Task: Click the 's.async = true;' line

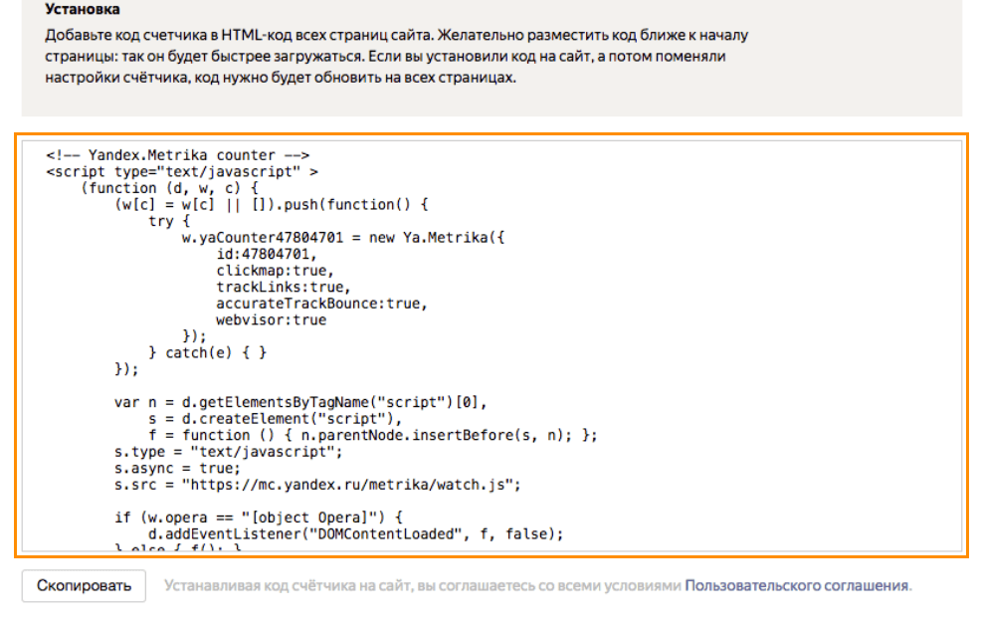Action: [x=177, y=468]
